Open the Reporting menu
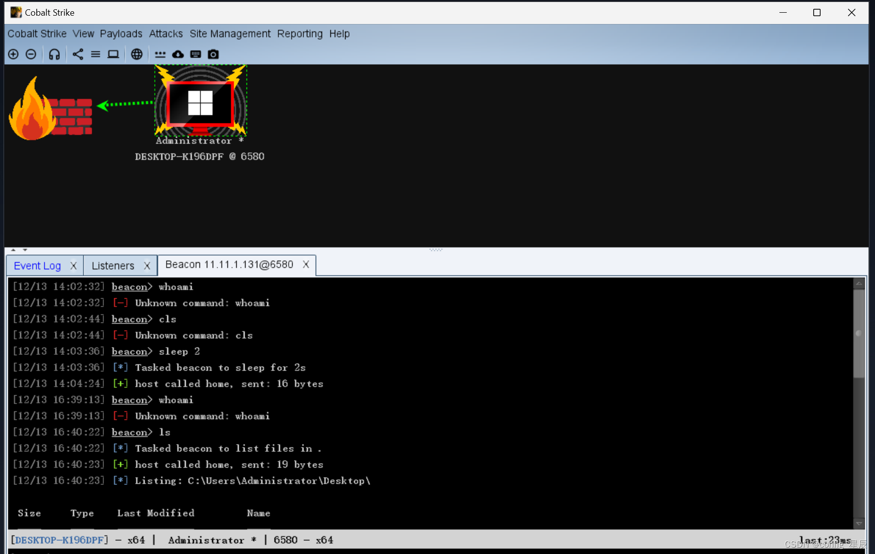Viewport: 875px width, 554px height. coord(300,34)
